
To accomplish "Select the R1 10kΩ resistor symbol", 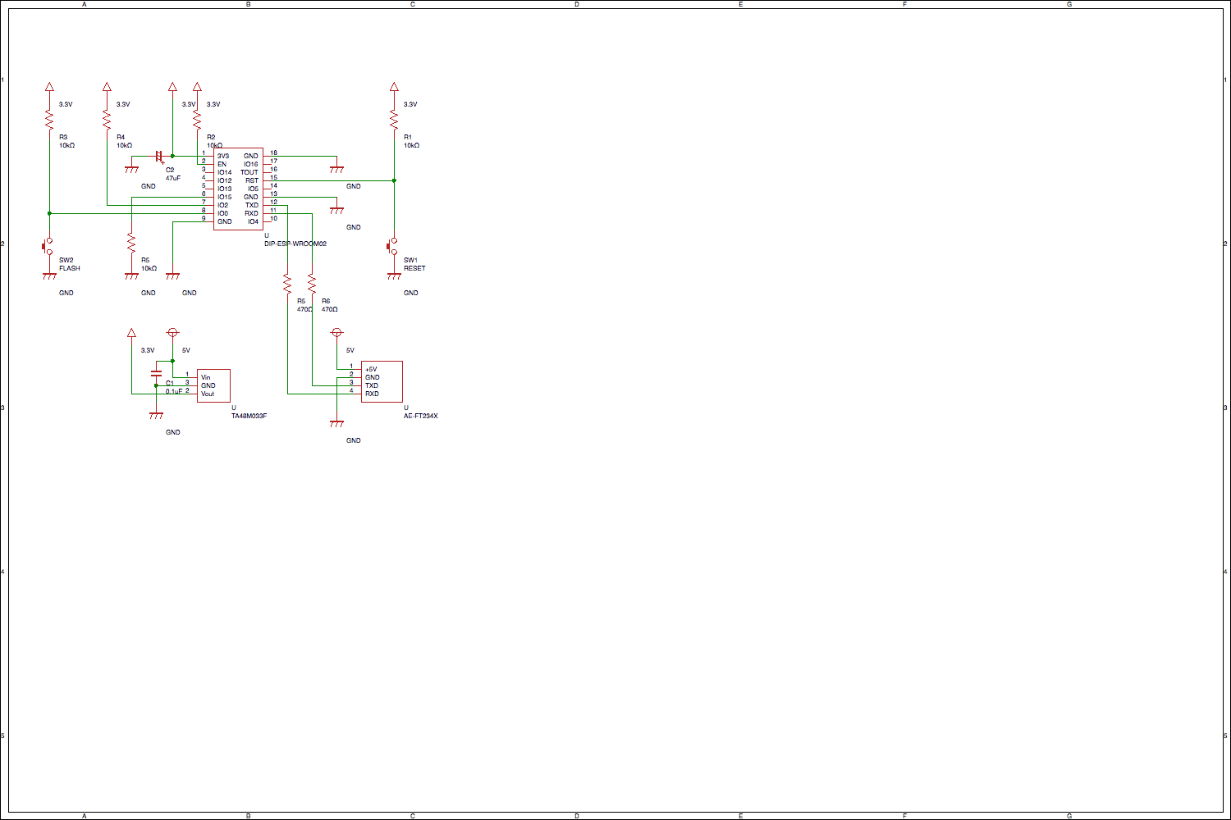I will click(x=394, y=121).
